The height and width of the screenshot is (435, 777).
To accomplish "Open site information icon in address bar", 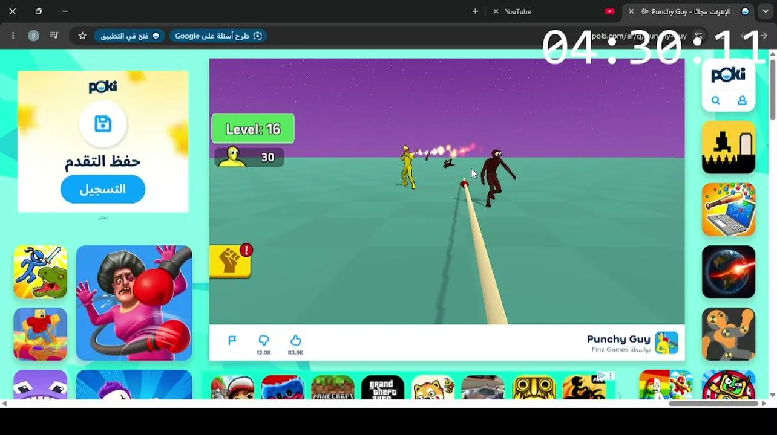I will [700, 36].
